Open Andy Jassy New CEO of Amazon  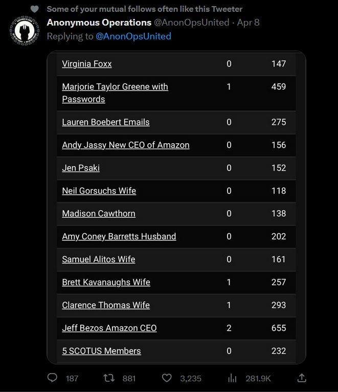[126, 145]
